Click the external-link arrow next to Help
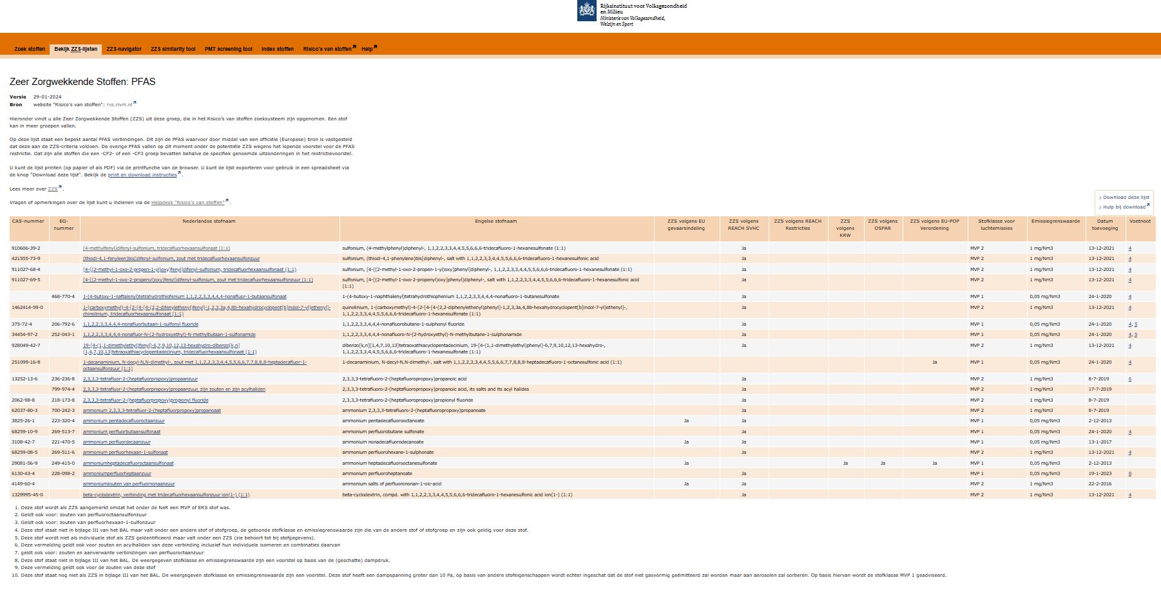This screenshot has height=589, width=1161. [x=375, y=47]
